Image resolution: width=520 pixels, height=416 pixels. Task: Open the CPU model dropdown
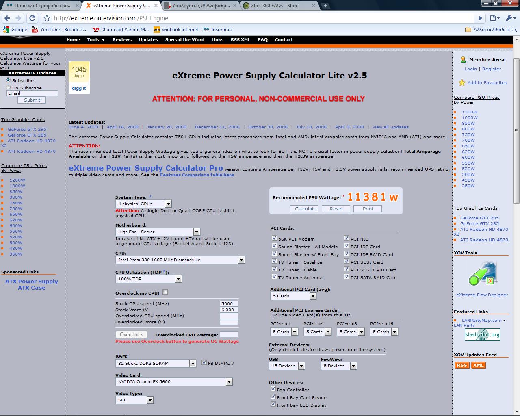[180, 260]
